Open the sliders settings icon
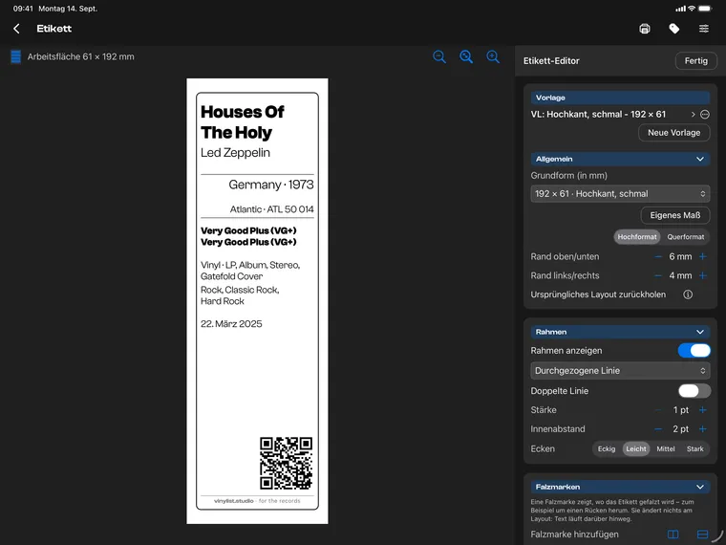This screenshot has height=545, width=726. tap(704, 29)
